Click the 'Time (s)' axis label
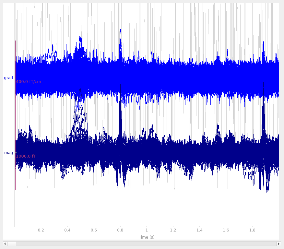Image resolution: width=284 pixels, height=249 pixels. (x=147, y=237)
